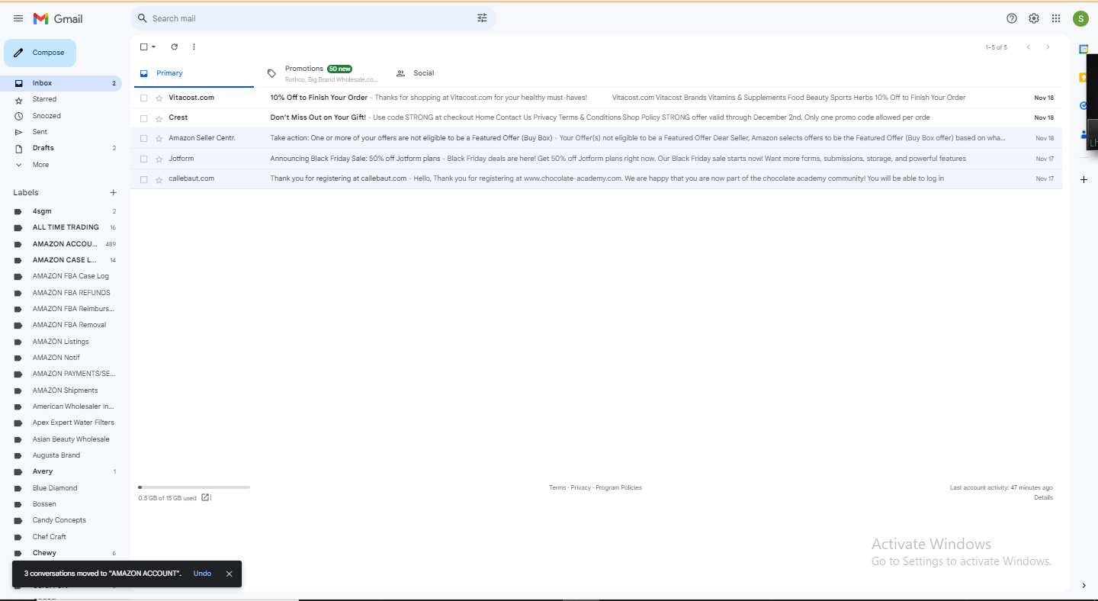The width and height of the screenshot is (1098, 601).
Task: Open the select dropdown arrow
Action: (153, 47)
